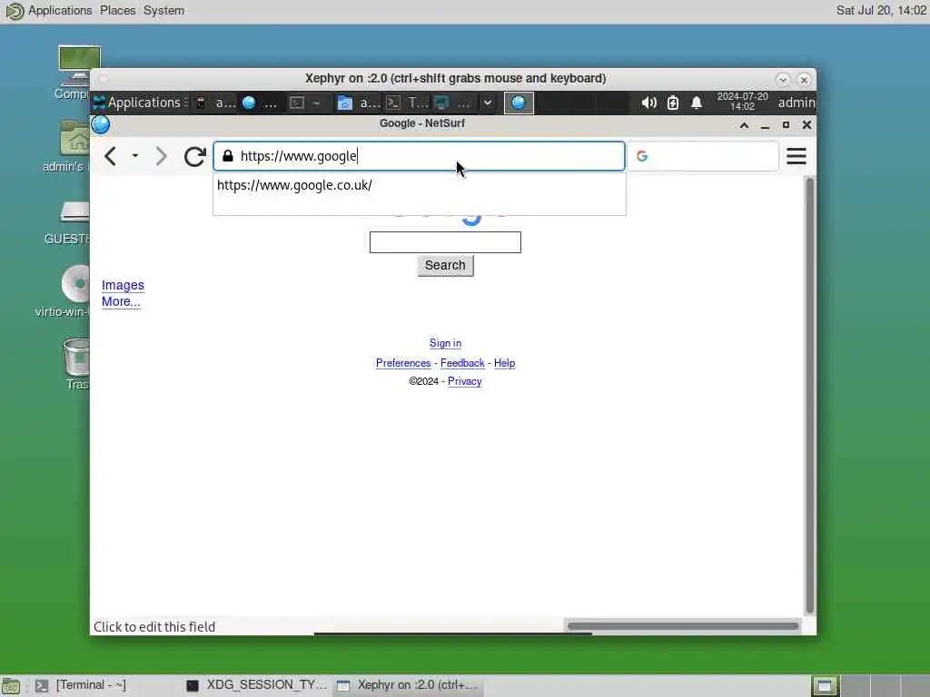
Task: Click the padlock icon in URL bar
Action: tap(228, 156)
